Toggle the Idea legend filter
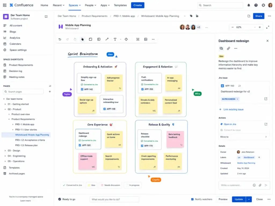This screenshot has width=275, height=206. [x=91, y=185]
